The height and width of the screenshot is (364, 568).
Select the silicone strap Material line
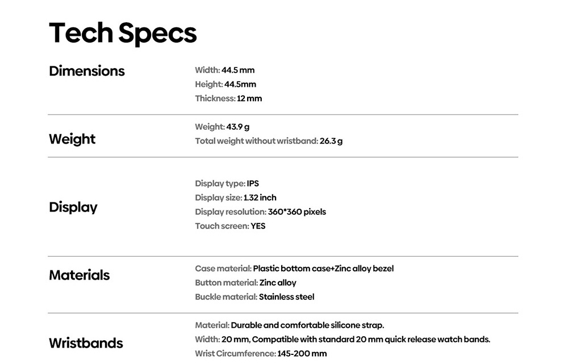click(x=290, y=325)
